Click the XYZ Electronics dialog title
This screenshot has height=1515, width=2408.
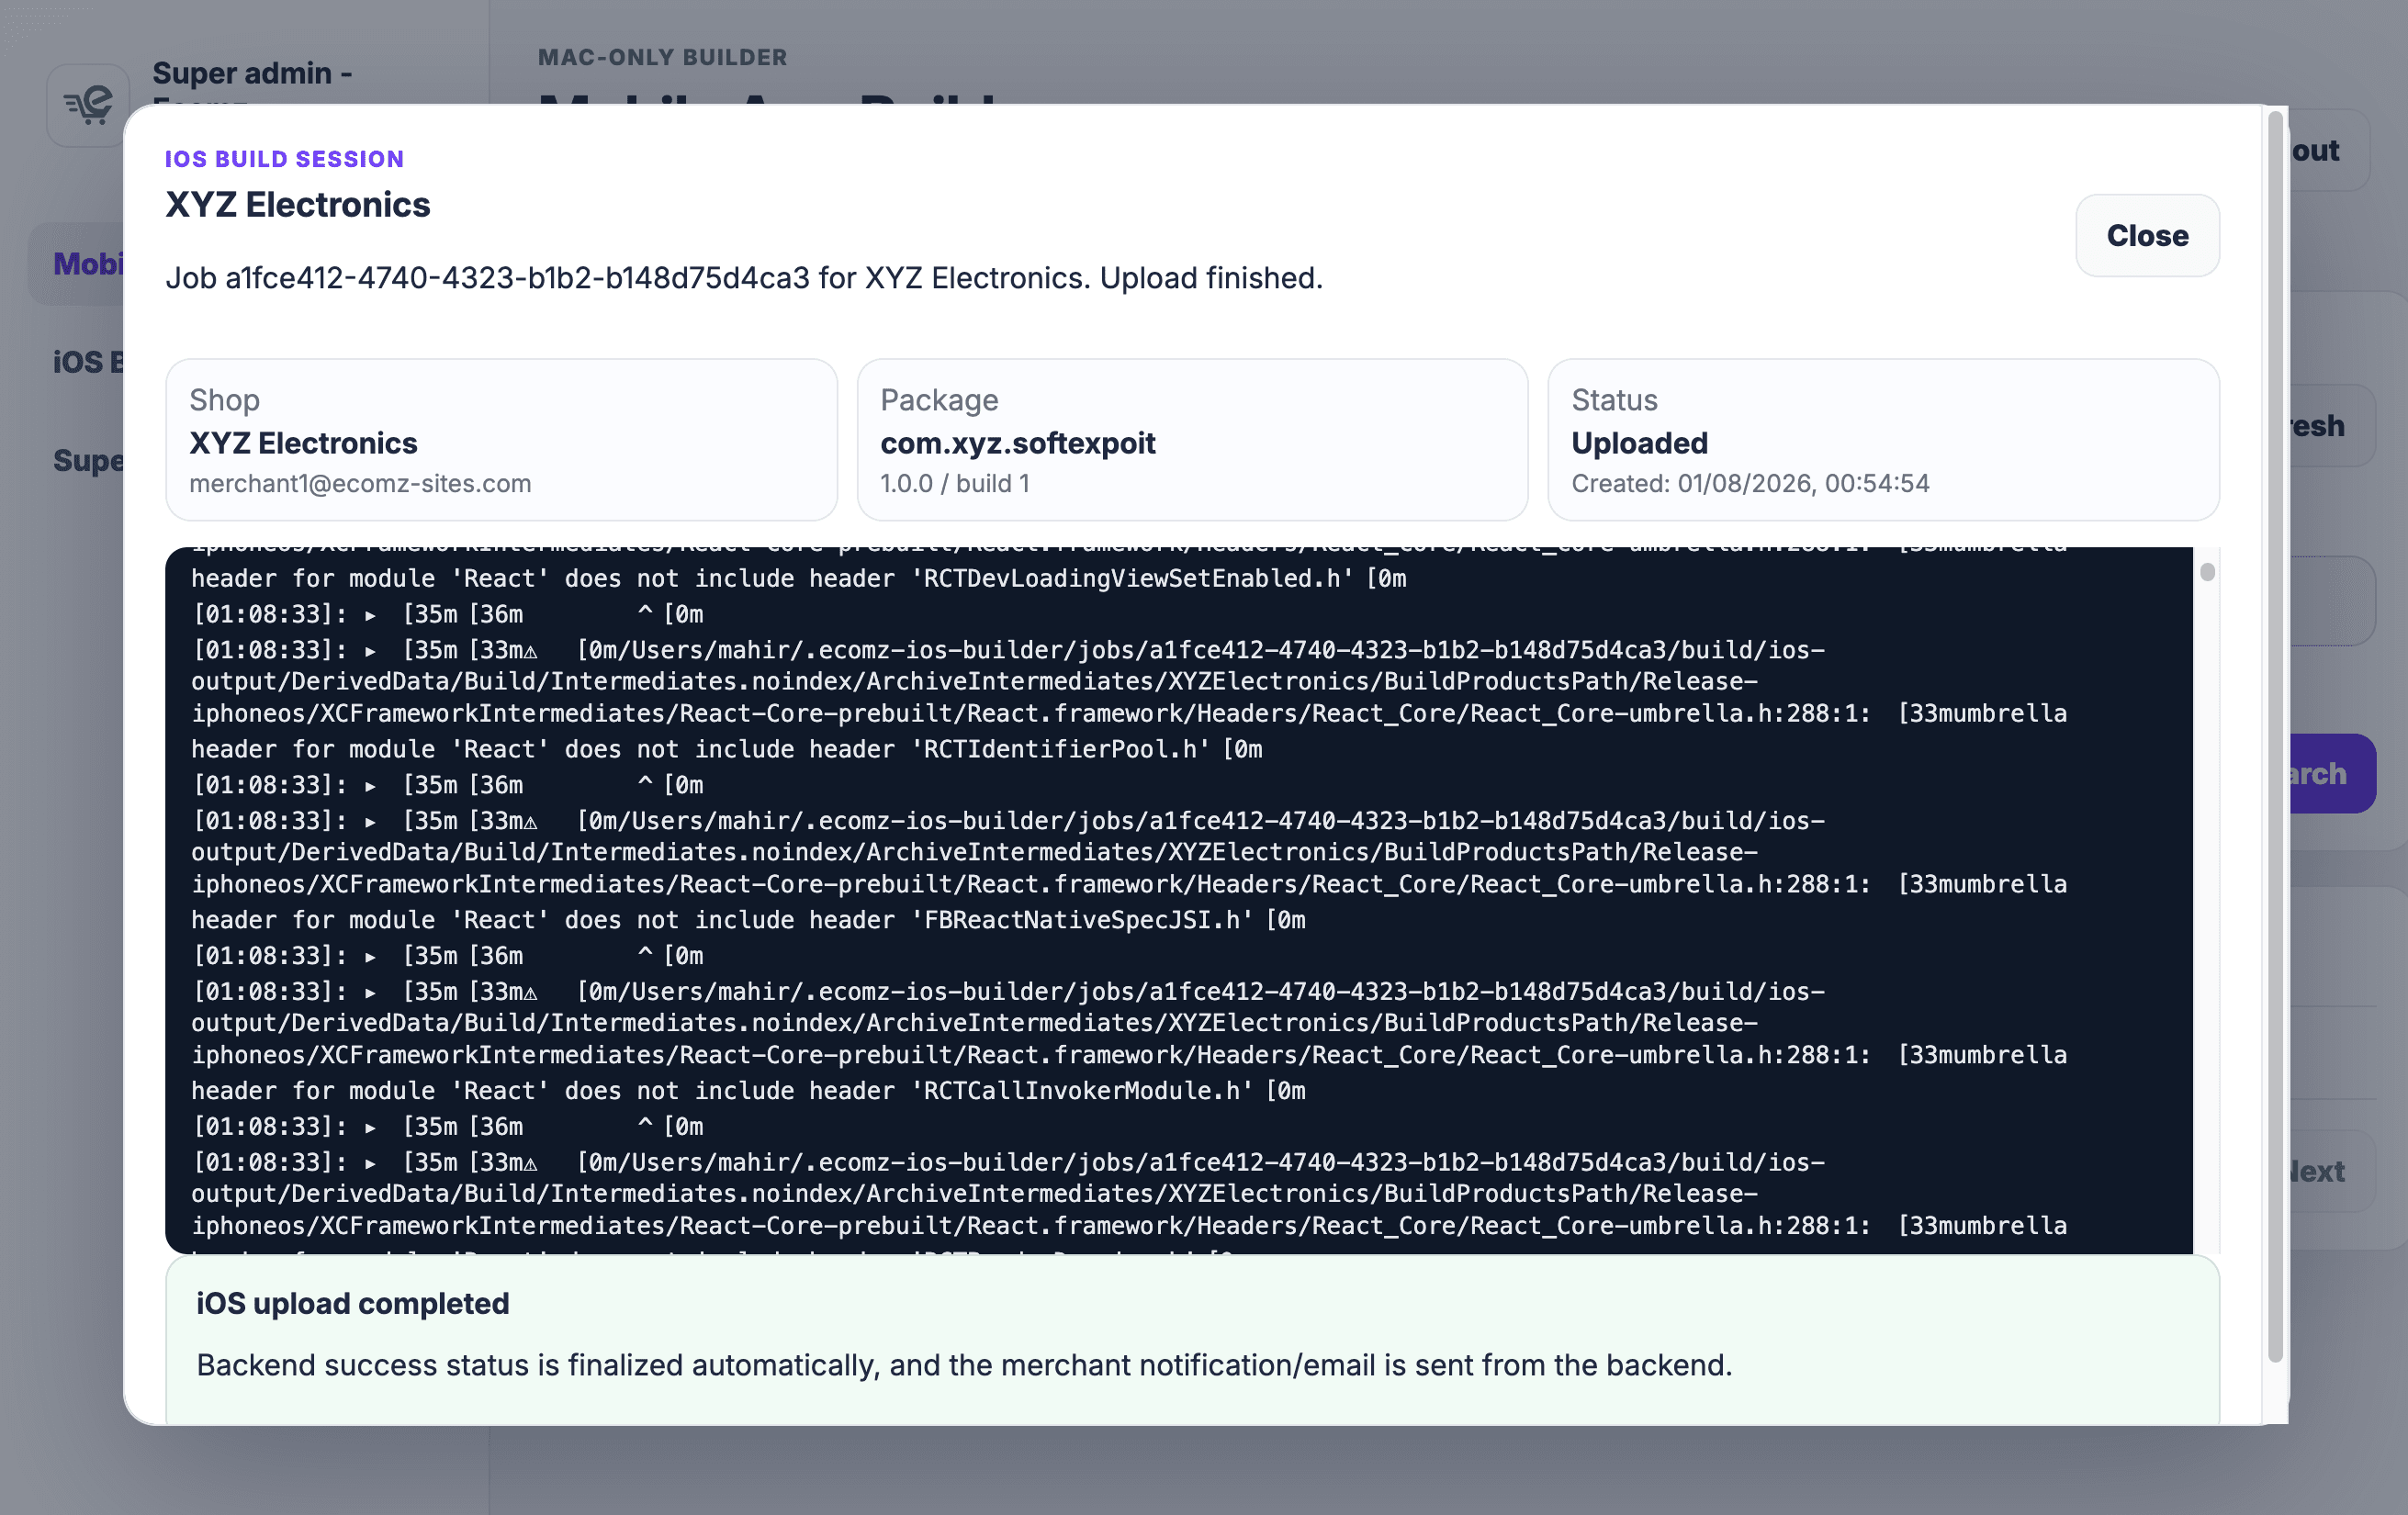(x=297, y=204)
